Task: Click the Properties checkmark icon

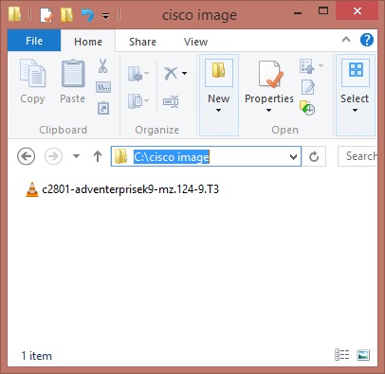Action: pos(270,74)
